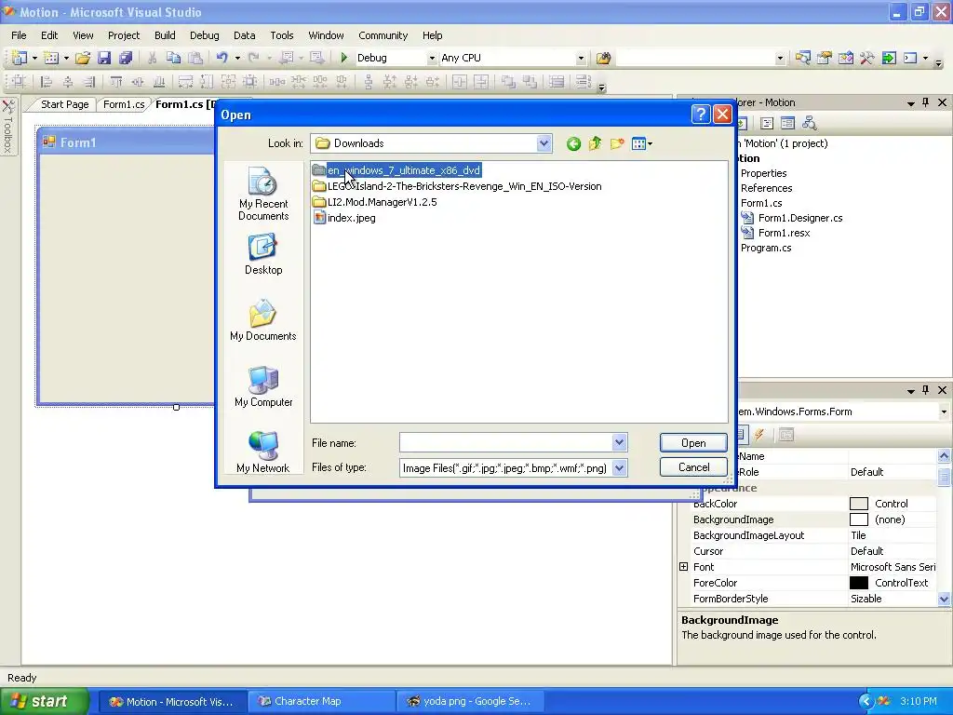Click the dialog Help question mark button

(x=701, y=115)
